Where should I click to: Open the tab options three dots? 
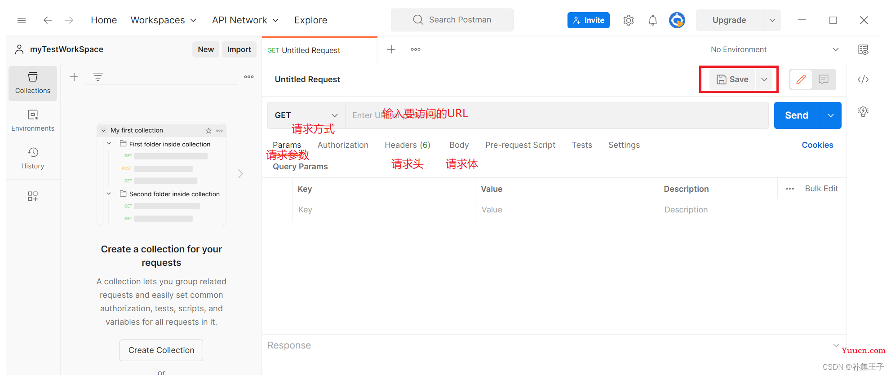[x=416, y=49]
